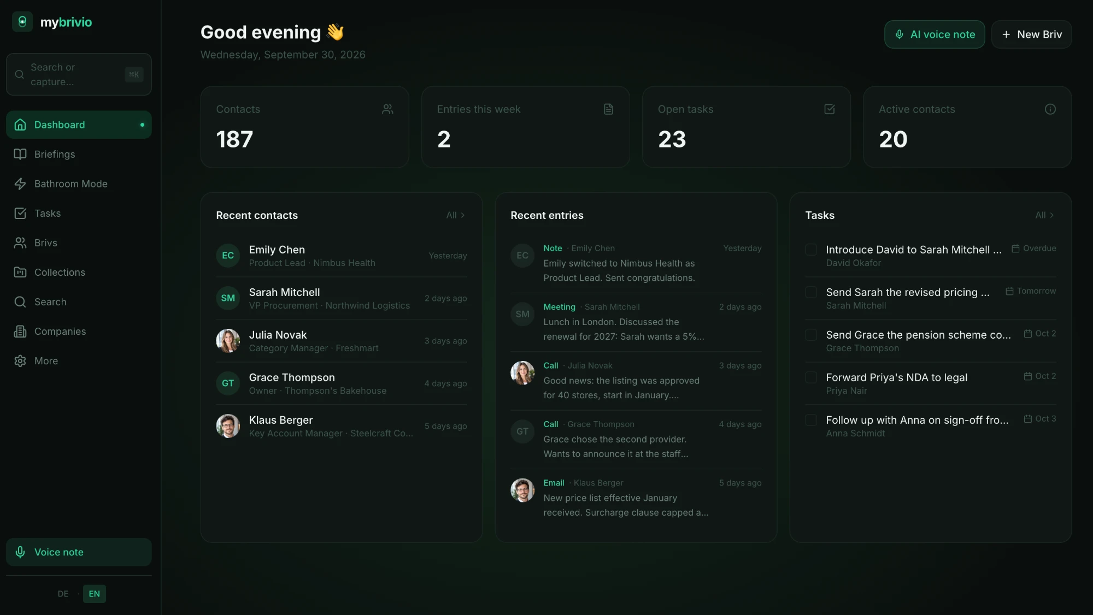Click the Search magnifier icon in sidebar nav
The height and width of the screenshot is (615, 1093).
click(x=20, y=301)
